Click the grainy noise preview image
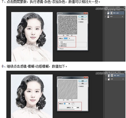Image resolution: width=126 pixels, height=118 pixels. click(x=68, y=25)
